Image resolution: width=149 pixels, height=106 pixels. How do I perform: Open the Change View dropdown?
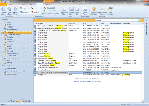click(3, 11)
